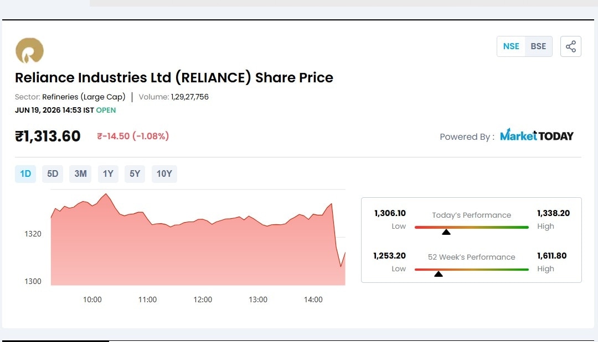Click the Powered By label
Image resolution: width=598 pixels, height=342 pixels.
click(x=467, y=137)
